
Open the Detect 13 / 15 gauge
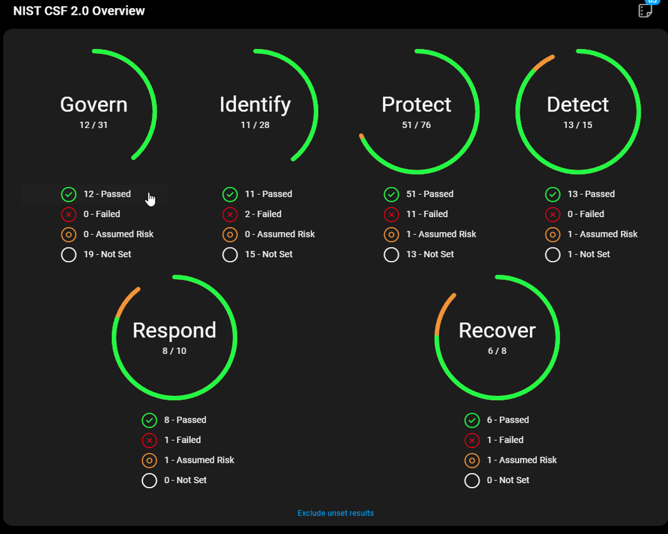pos(578,111)
